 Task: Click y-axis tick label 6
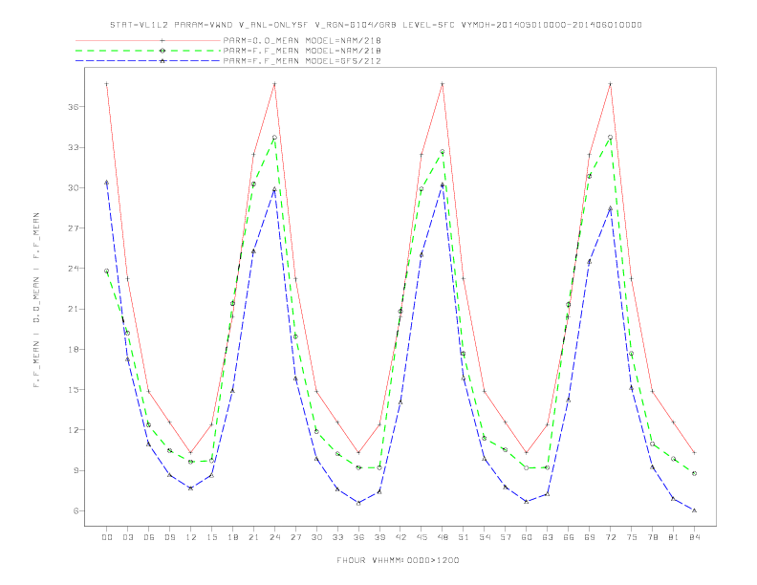(76, 510)
